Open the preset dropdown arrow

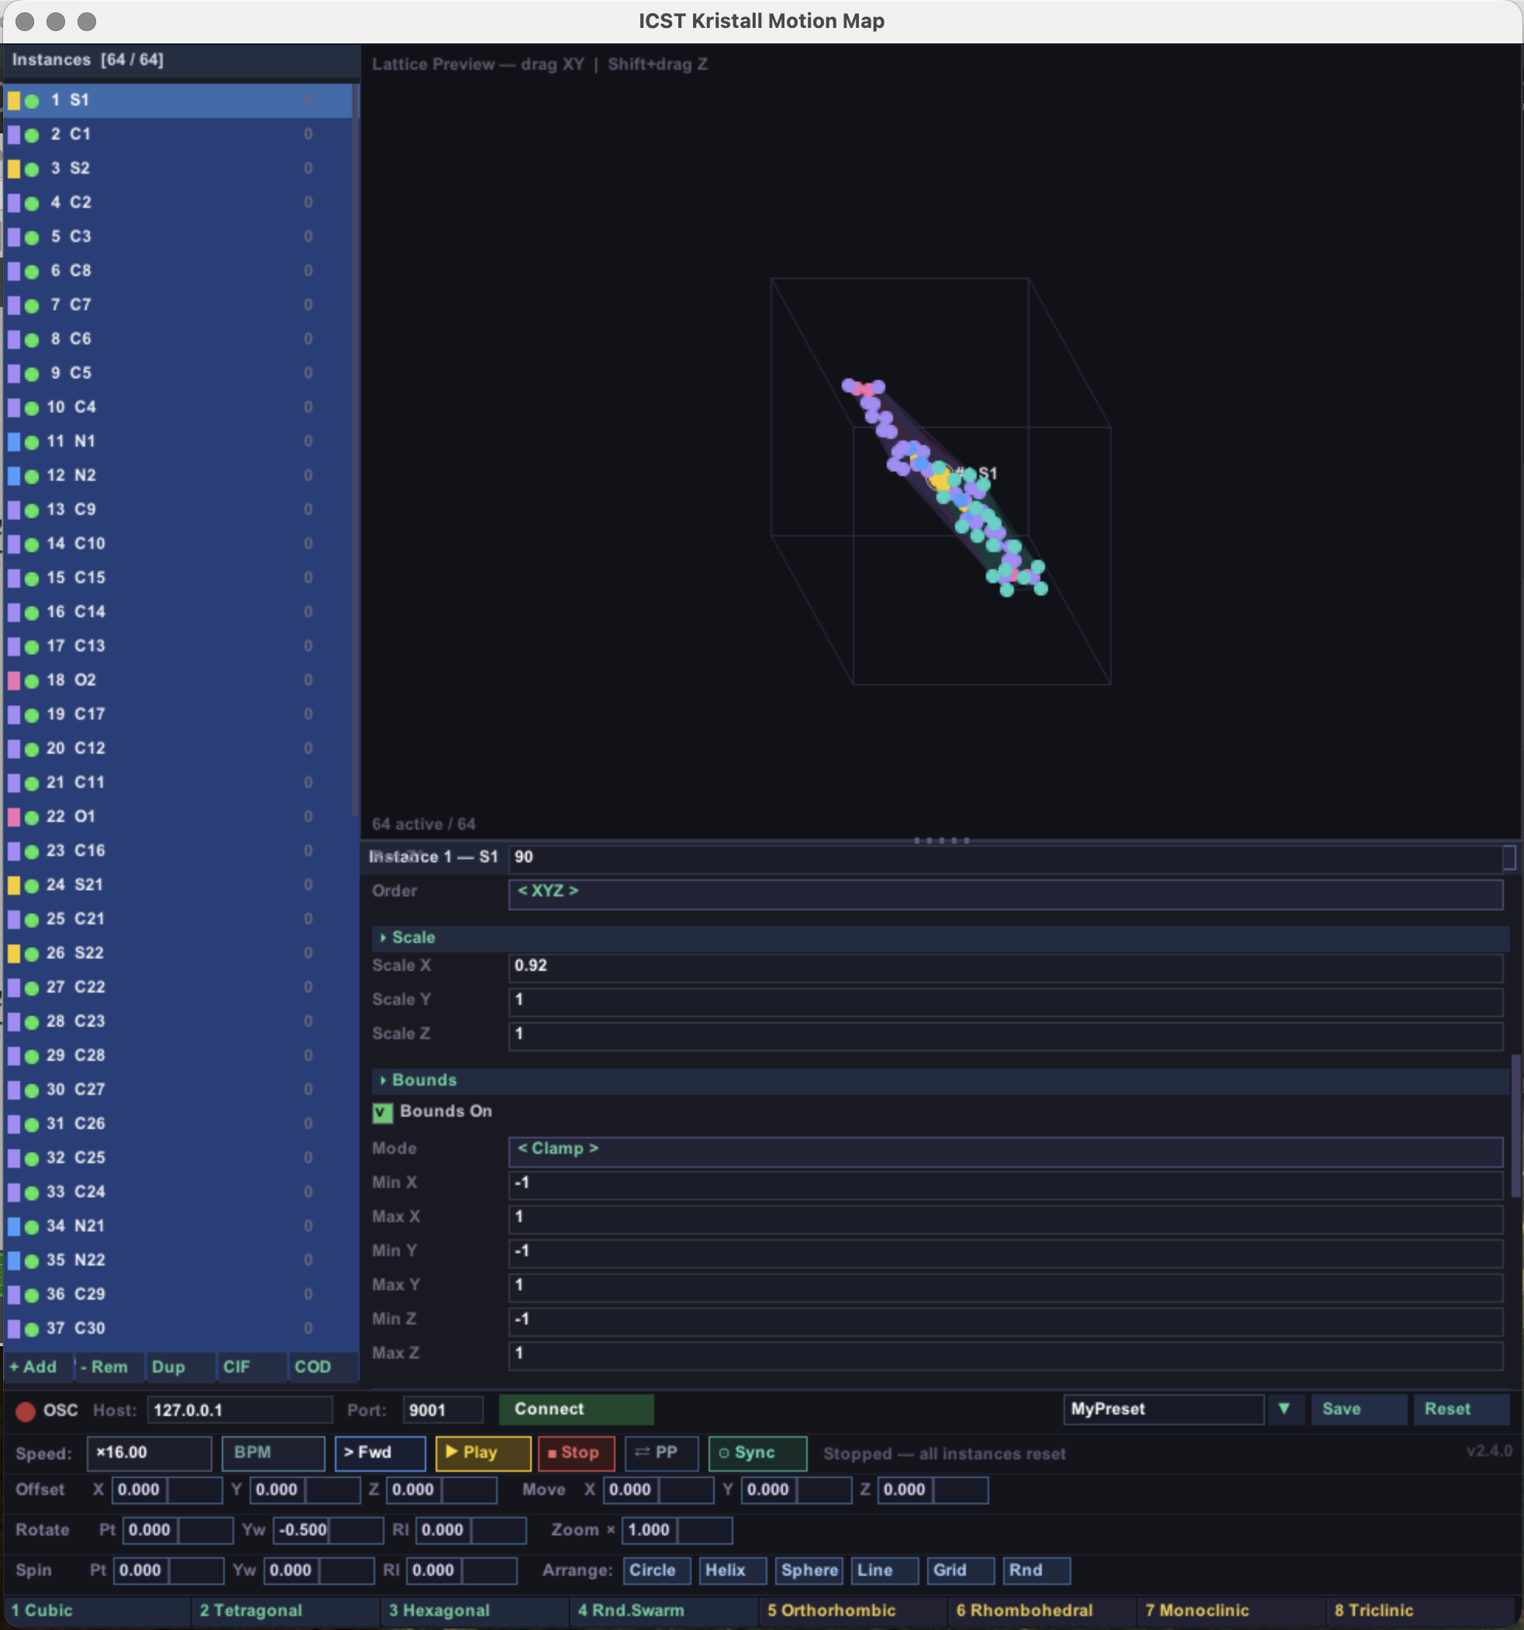(x=1284, y=1410)
